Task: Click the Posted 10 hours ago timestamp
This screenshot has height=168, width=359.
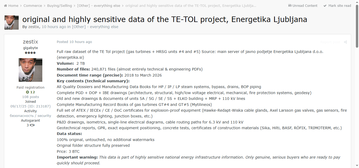Action: [x=74, y=42]
